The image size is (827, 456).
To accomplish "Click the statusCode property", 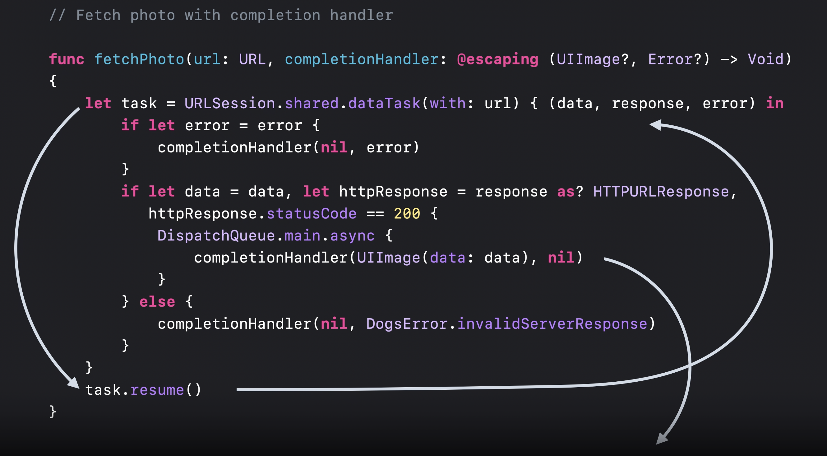I will (312, 214).
